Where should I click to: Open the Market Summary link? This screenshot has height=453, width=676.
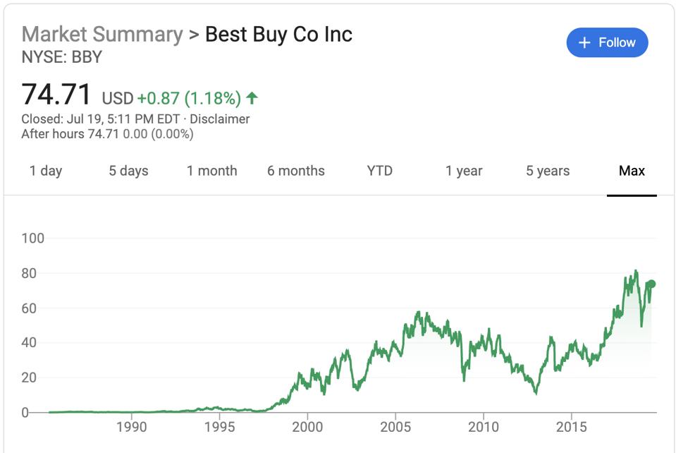click(x=102, y=34)
